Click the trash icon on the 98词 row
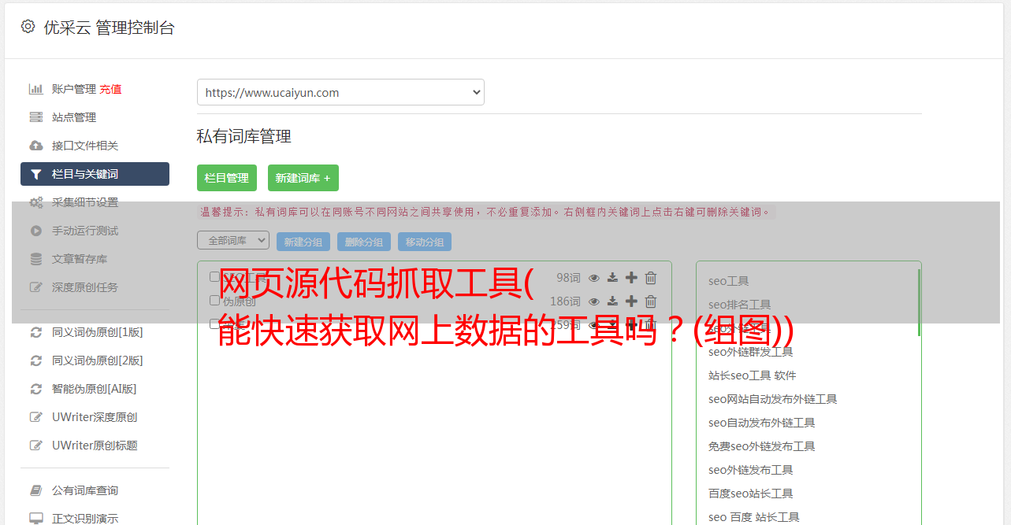The image size is (1011, 525). click(x=651, y=278)
